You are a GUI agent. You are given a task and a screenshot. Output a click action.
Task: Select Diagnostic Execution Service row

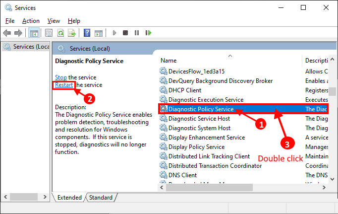coord(243,99)
